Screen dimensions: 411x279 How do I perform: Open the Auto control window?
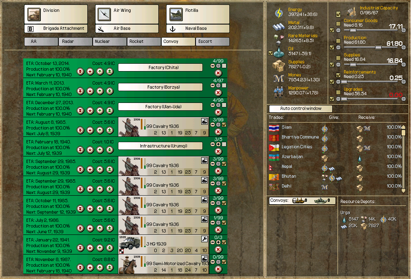(x=301, y=108)
